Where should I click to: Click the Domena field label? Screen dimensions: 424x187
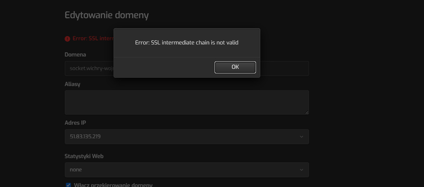click(x=75, y=55)
